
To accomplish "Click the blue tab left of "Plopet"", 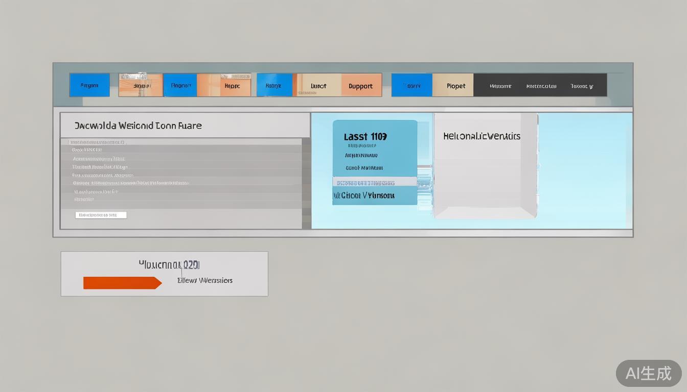I will [411, 85].
